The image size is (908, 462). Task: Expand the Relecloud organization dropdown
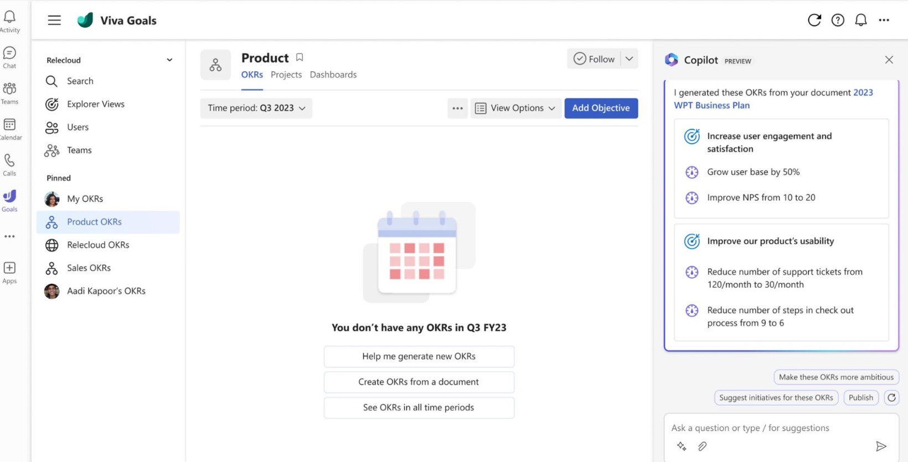click(x=169, y=60)
